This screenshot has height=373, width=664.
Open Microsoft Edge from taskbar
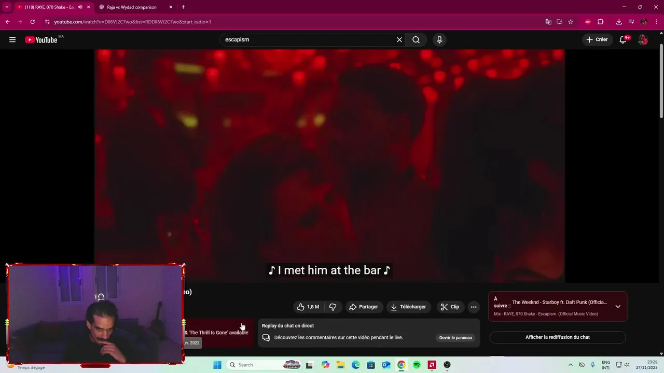coord(356,365)
